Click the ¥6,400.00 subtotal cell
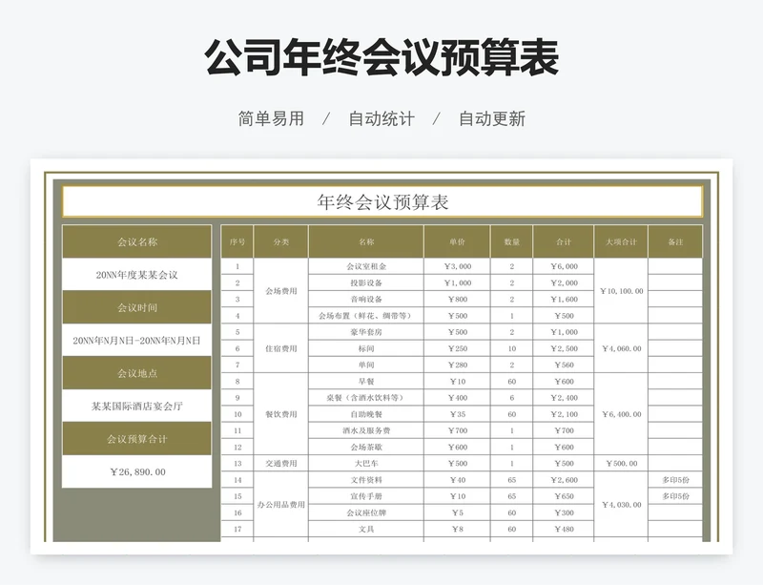Screen dimensions: 763x585 tap(622, 414)
